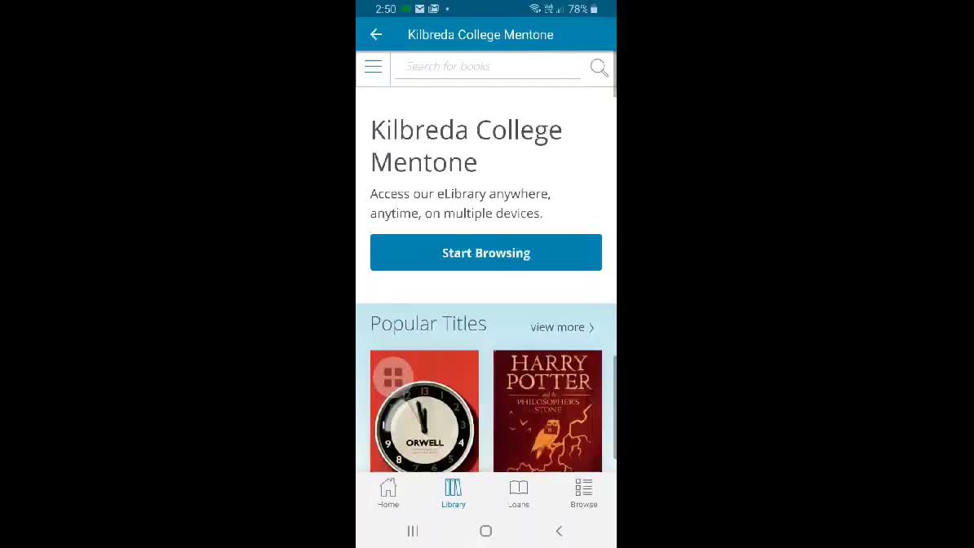The height and width of the screenshot is (548, 974).
Task: Tap the mail notification icon in status bar
Action: click(420, 9)
